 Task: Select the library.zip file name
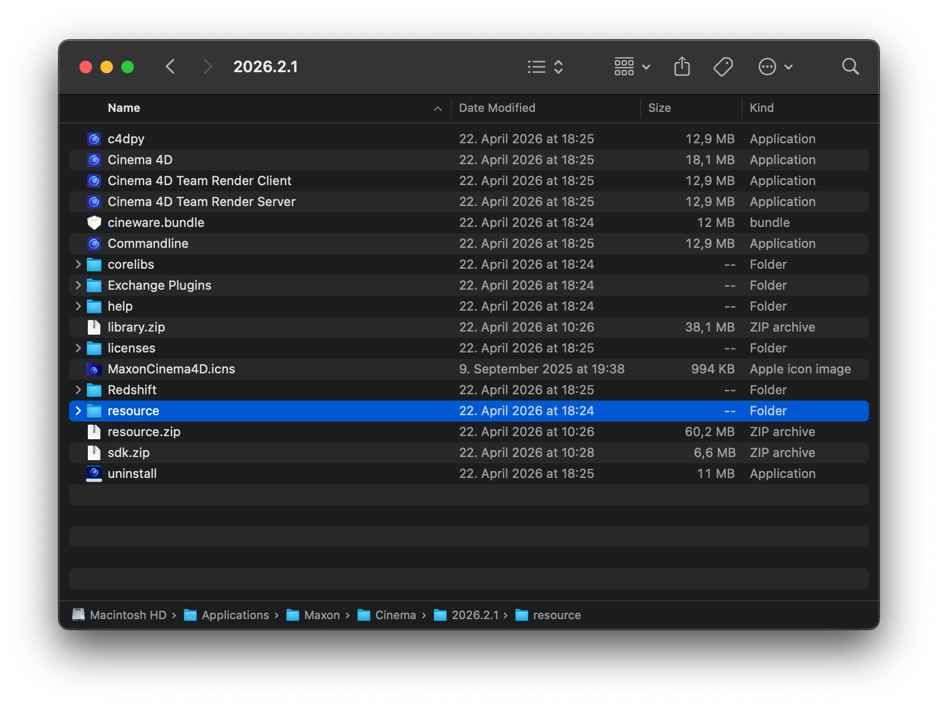[136, 327]
